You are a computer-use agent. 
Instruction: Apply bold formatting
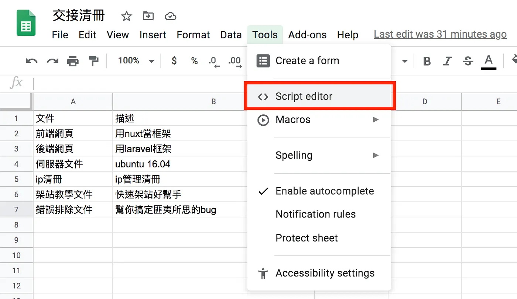[427, 61]
